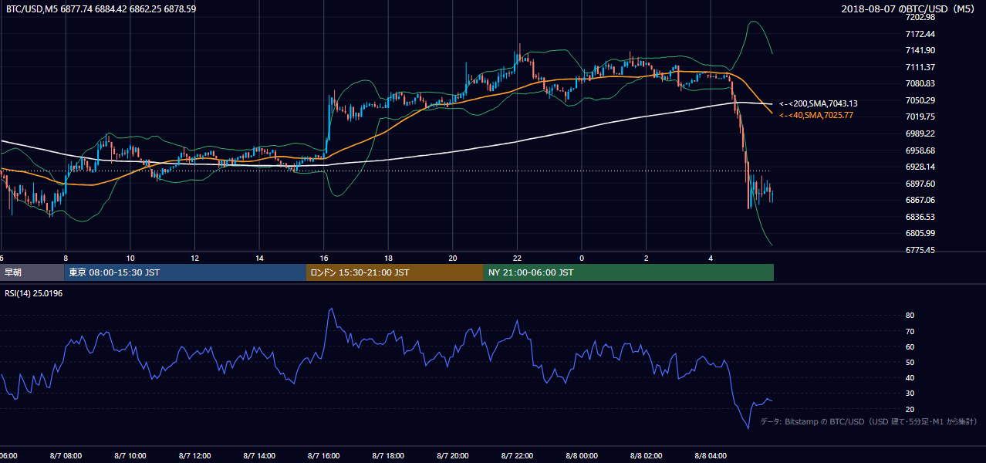
Task: Click price axis value 7050.29
Action: coord(920,100)
